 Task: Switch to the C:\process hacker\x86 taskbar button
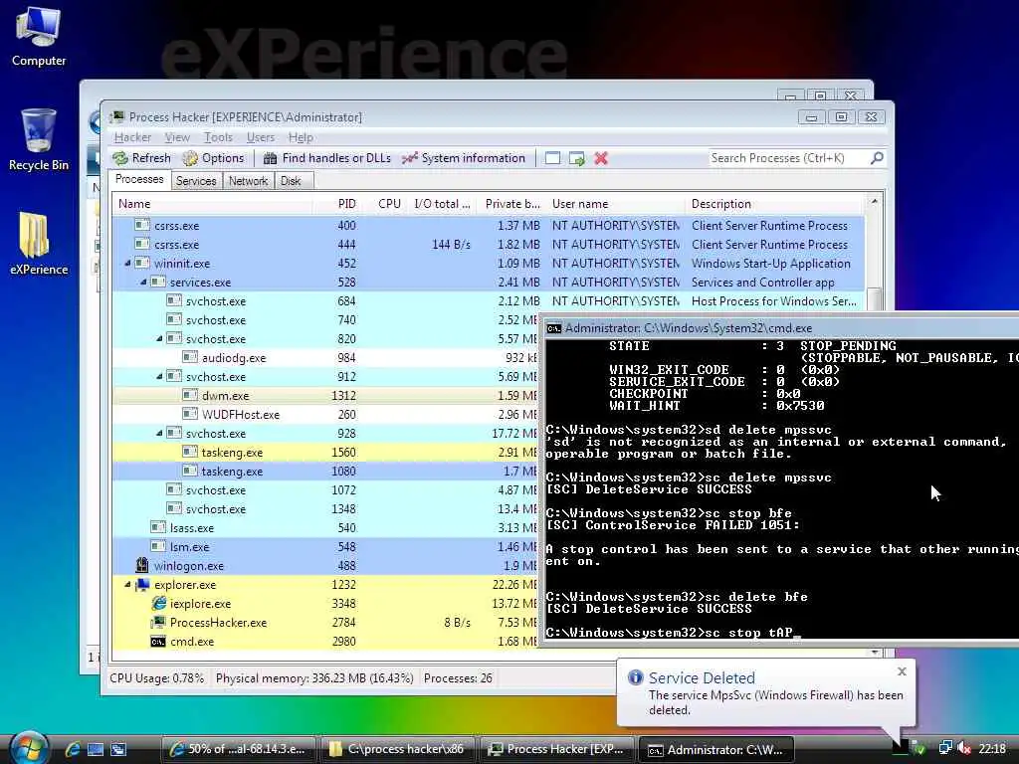coord(398,749)
